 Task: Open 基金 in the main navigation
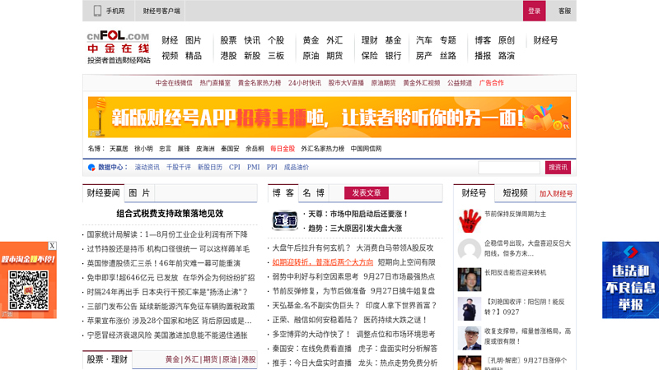pyautogui.click(x=394, y=40)
